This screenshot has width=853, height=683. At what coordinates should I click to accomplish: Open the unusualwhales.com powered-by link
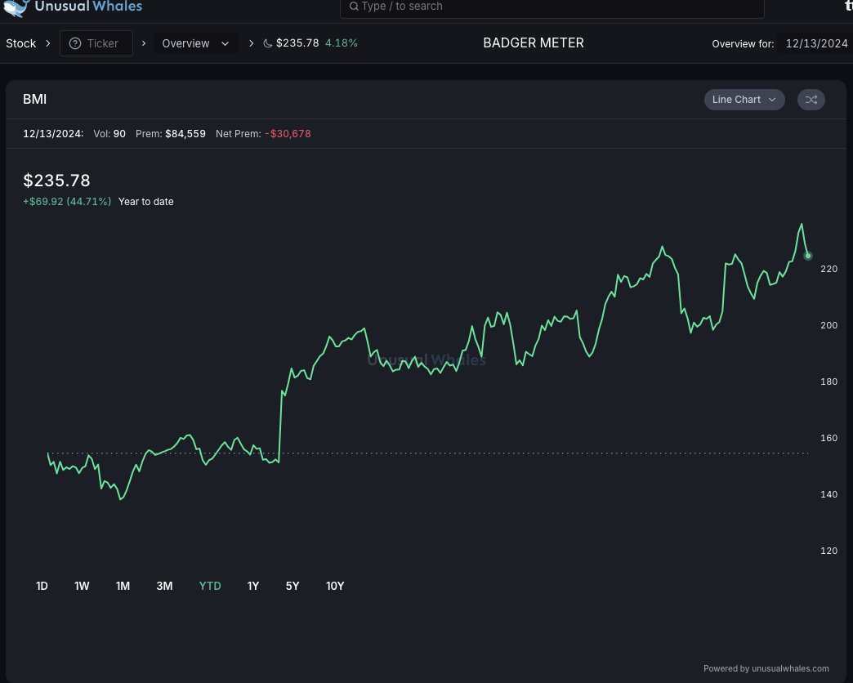click(x=766, y=668)
